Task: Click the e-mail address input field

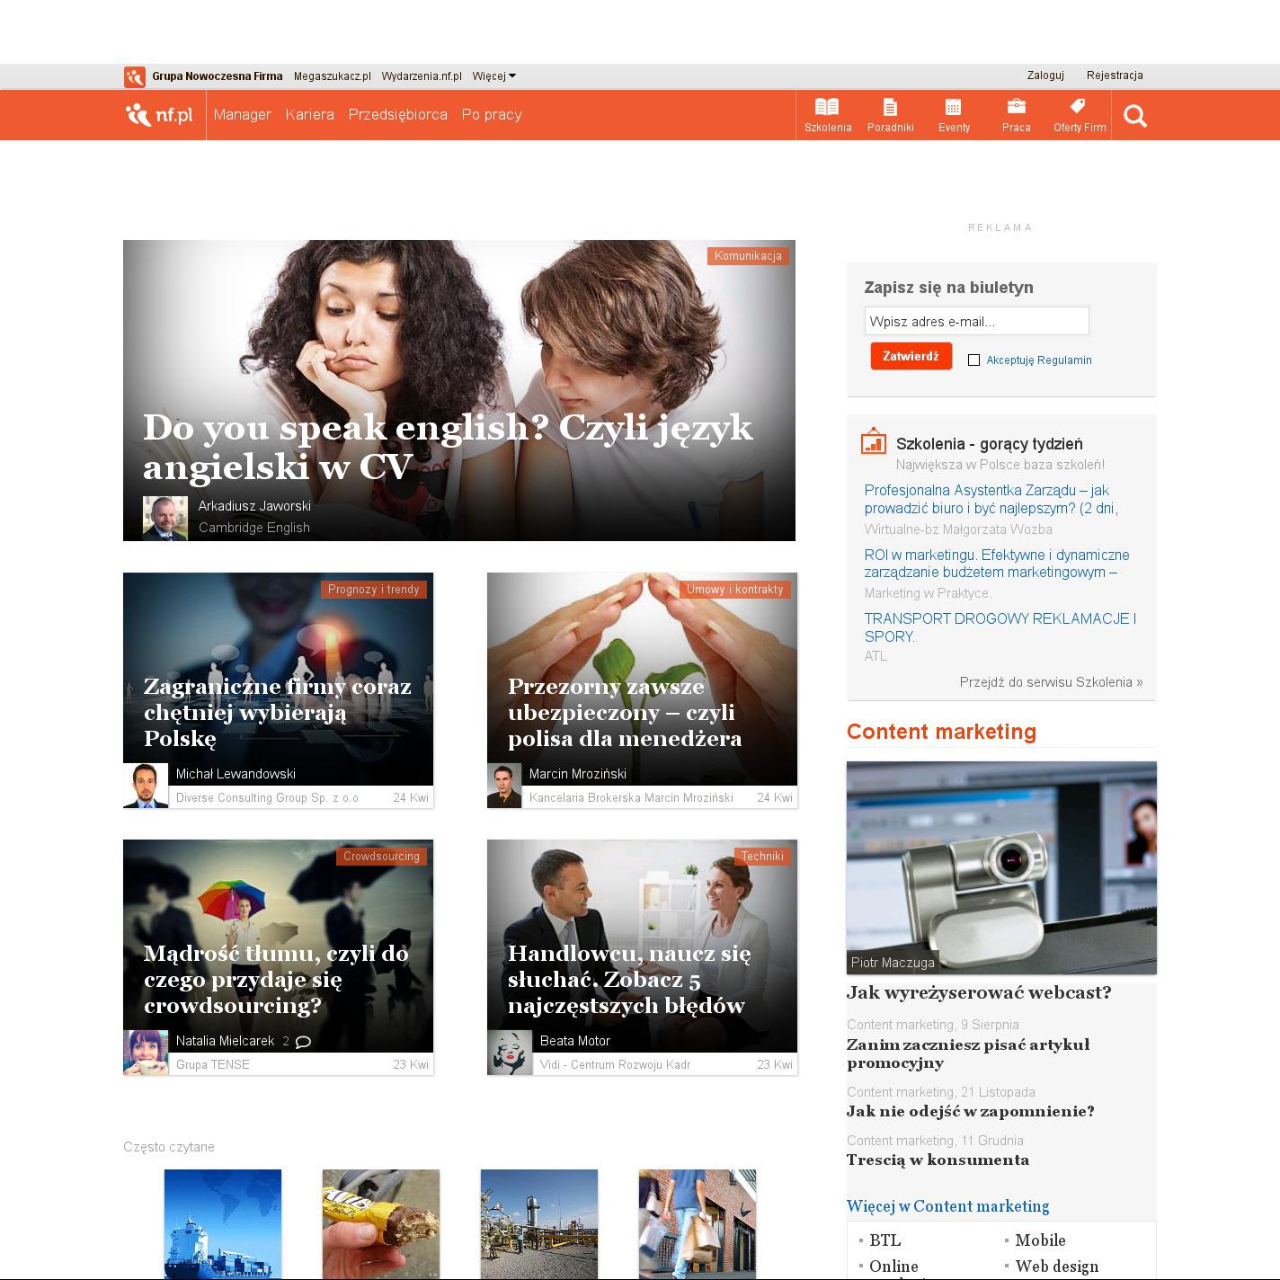Action: [x=976, y=321]
